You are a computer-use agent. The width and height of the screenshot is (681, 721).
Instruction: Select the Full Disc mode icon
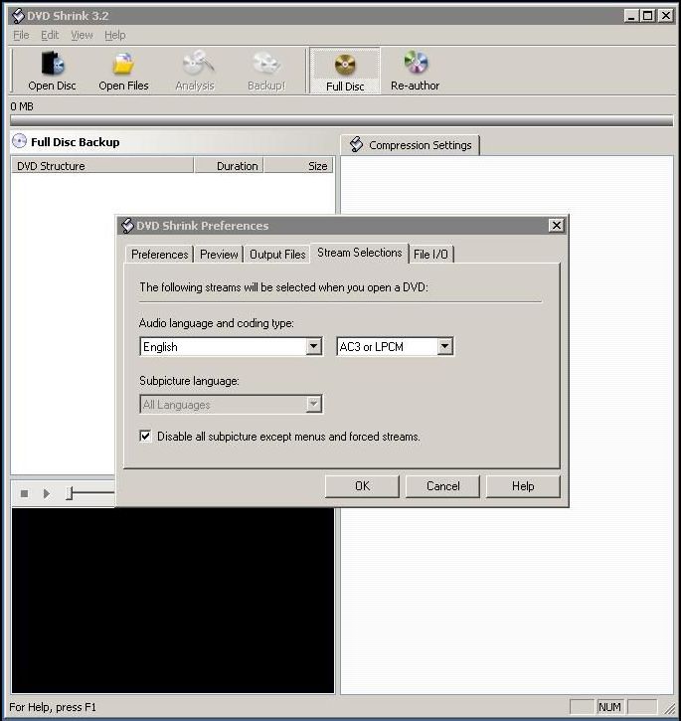pos(345,65)
